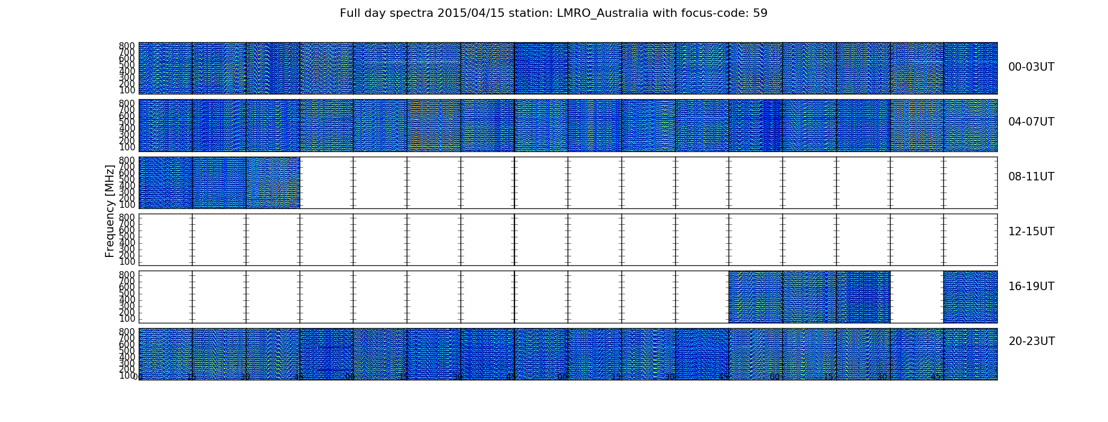Click the third spectrogram segment in the 08-11UT row
The width and height of the screenshot is (1108, 422).
[x=273, y=183]
